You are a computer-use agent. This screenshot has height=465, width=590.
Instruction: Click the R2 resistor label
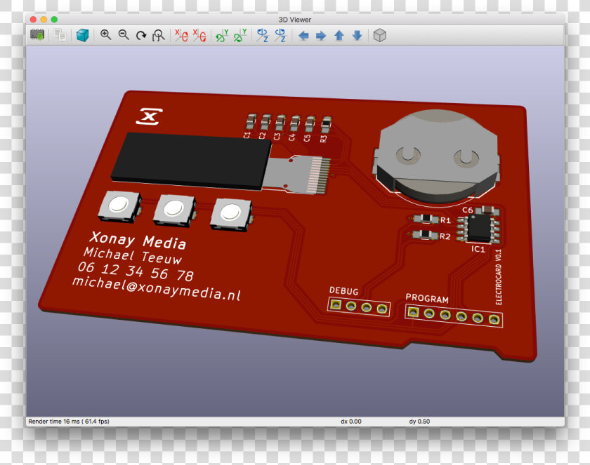click(x=445, y=236)
